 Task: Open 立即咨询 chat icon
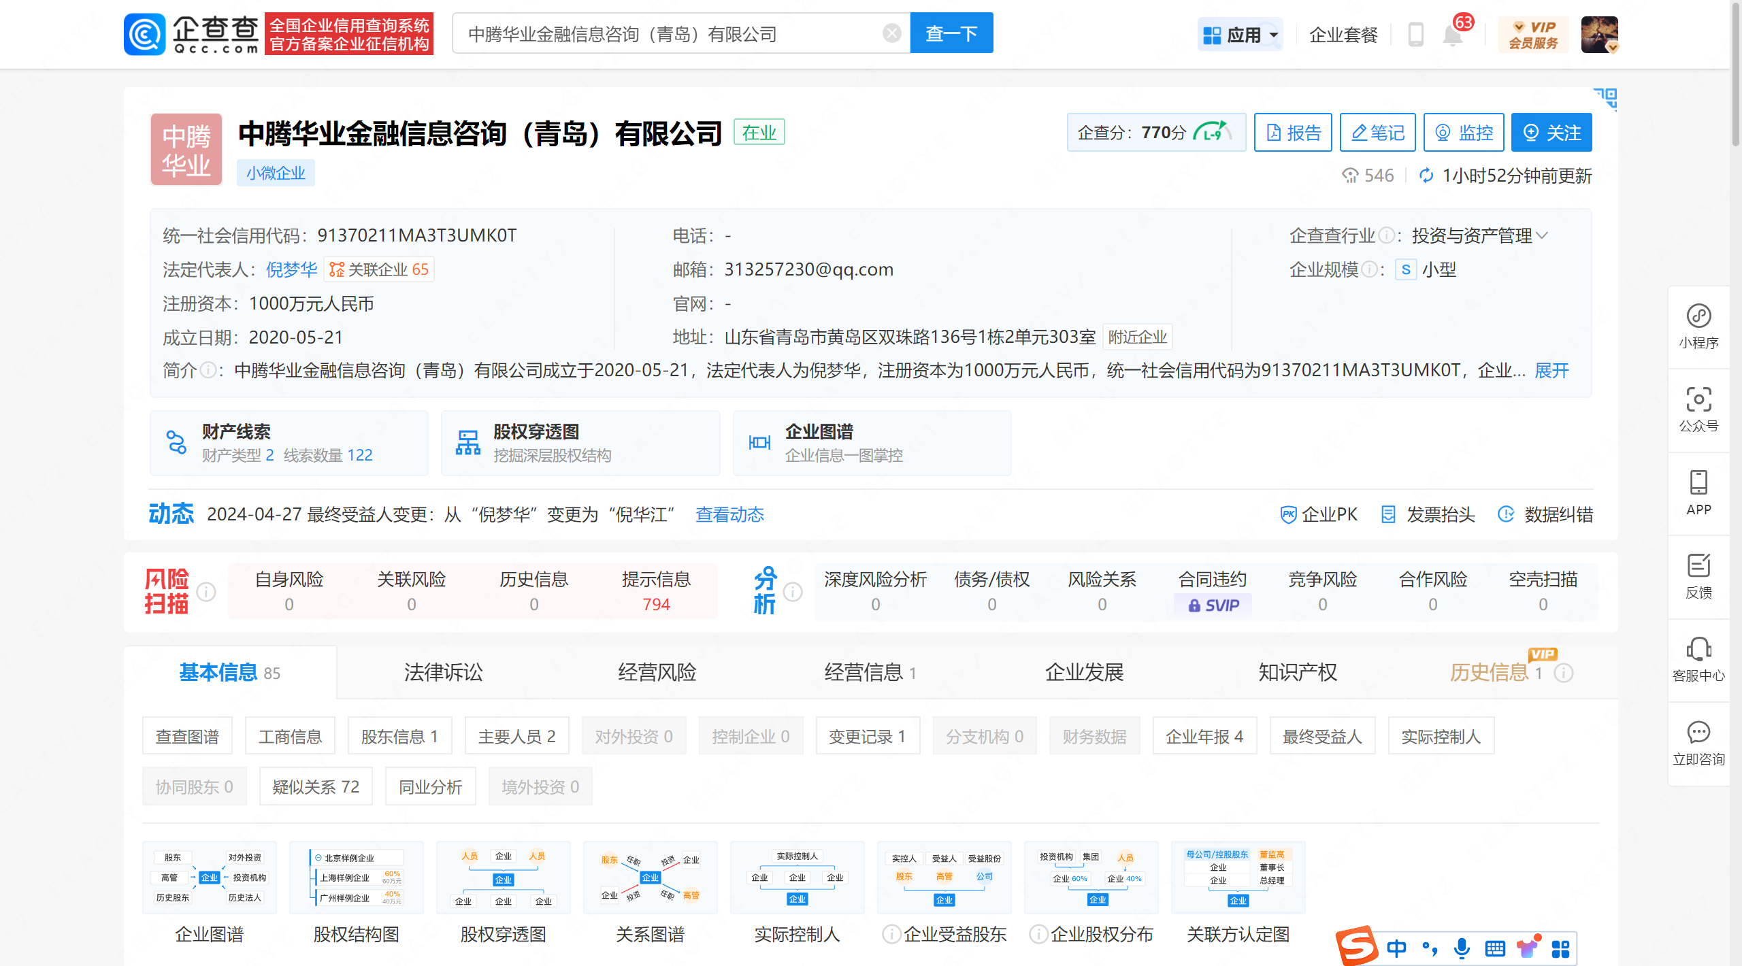pyautogui.click(x=1698, y=744)
